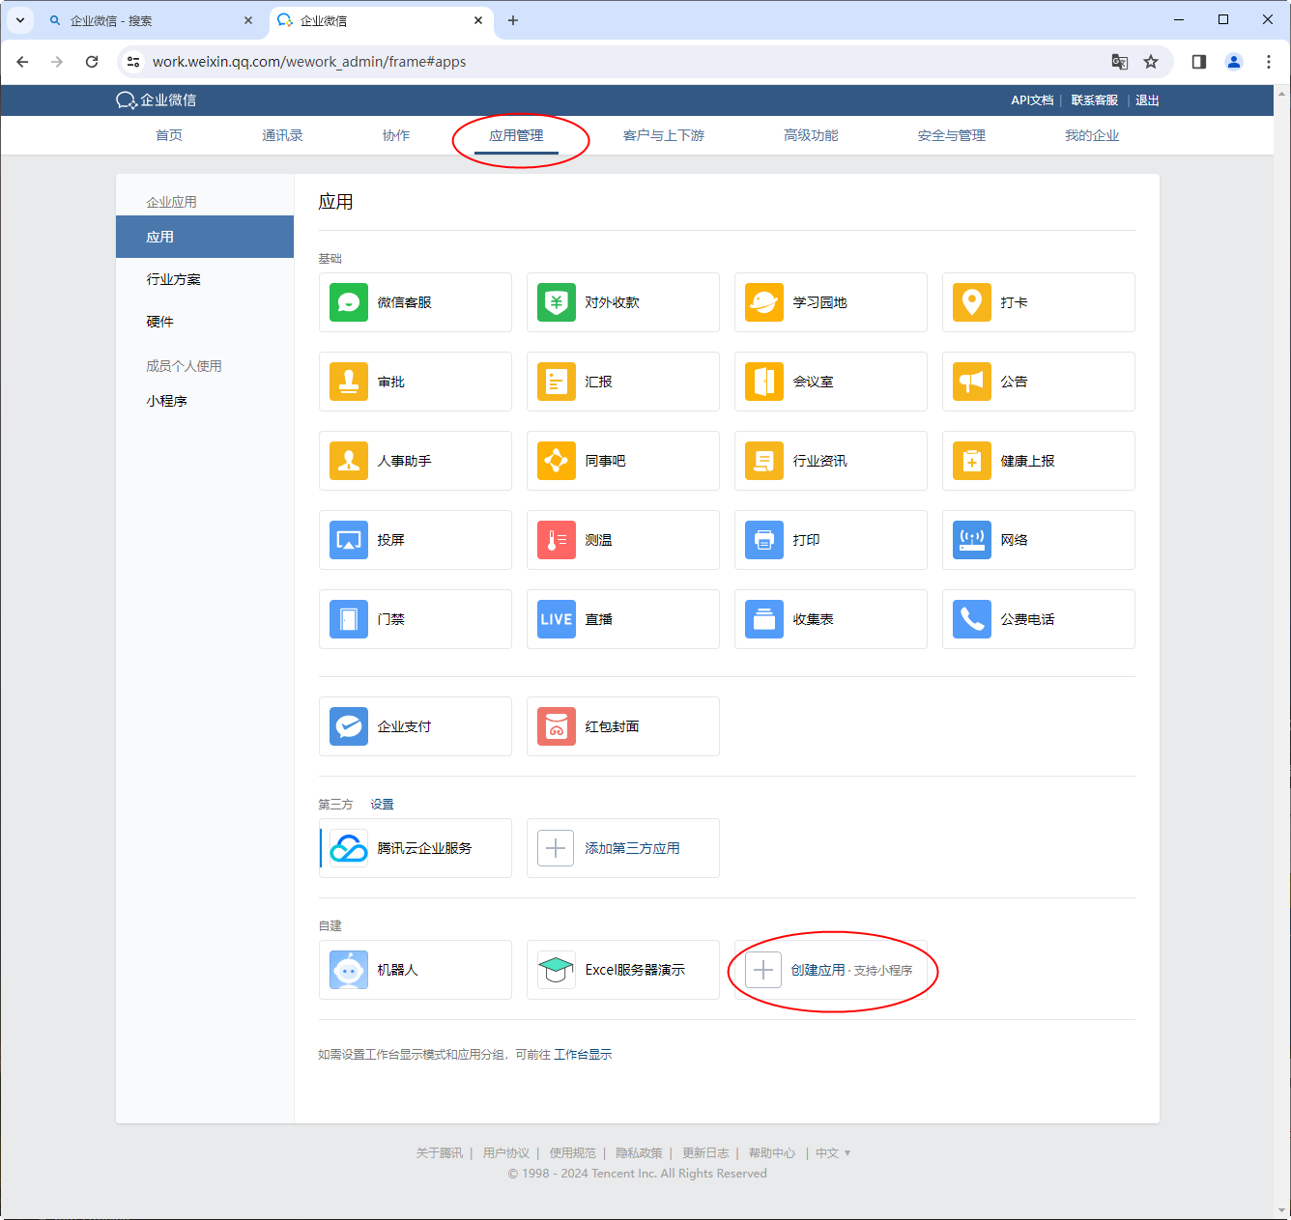Open the 打卡 check-in app icon
This screenshot has width=1291, height=1220.
(972, 302)
